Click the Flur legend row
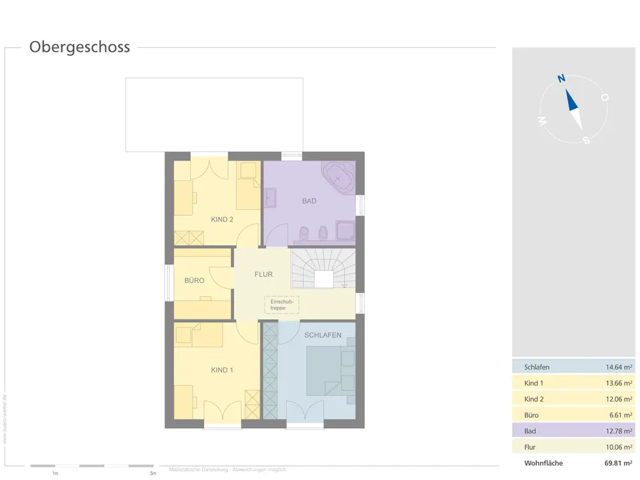 [x=574, y=447]
